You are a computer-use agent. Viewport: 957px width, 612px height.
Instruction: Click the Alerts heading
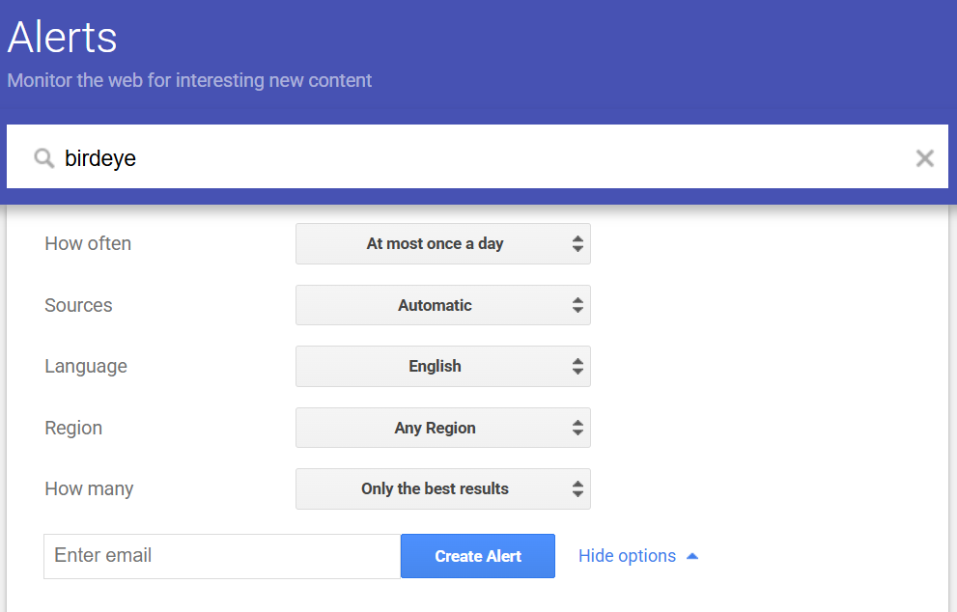62,38
